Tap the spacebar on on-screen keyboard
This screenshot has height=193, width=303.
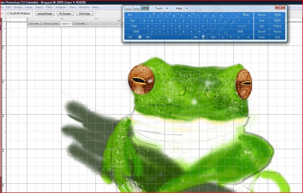(x=172, y=37)
